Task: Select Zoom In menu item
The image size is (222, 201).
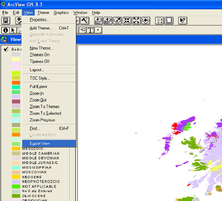Action: [x=49, y=93]
